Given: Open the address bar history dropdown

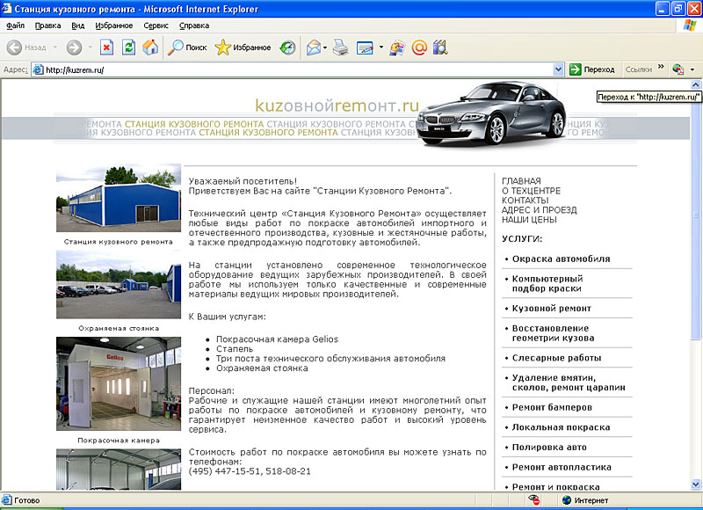Looking at the screenshot, I should pyautogui.click(x=560, y=69).
